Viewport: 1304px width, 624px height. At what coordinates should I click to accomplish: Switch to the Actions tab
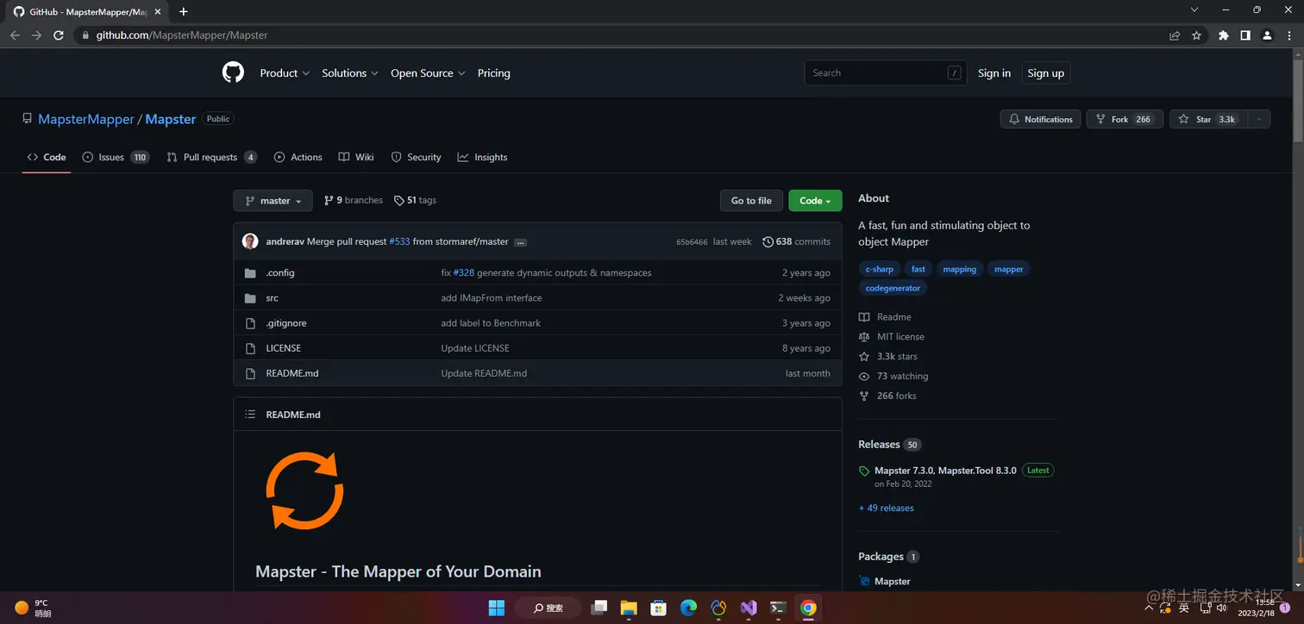298,157
